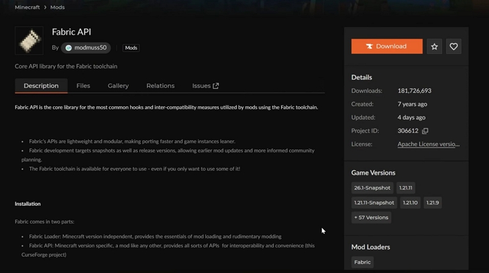Open the Issues external link tab

(205, 86)
